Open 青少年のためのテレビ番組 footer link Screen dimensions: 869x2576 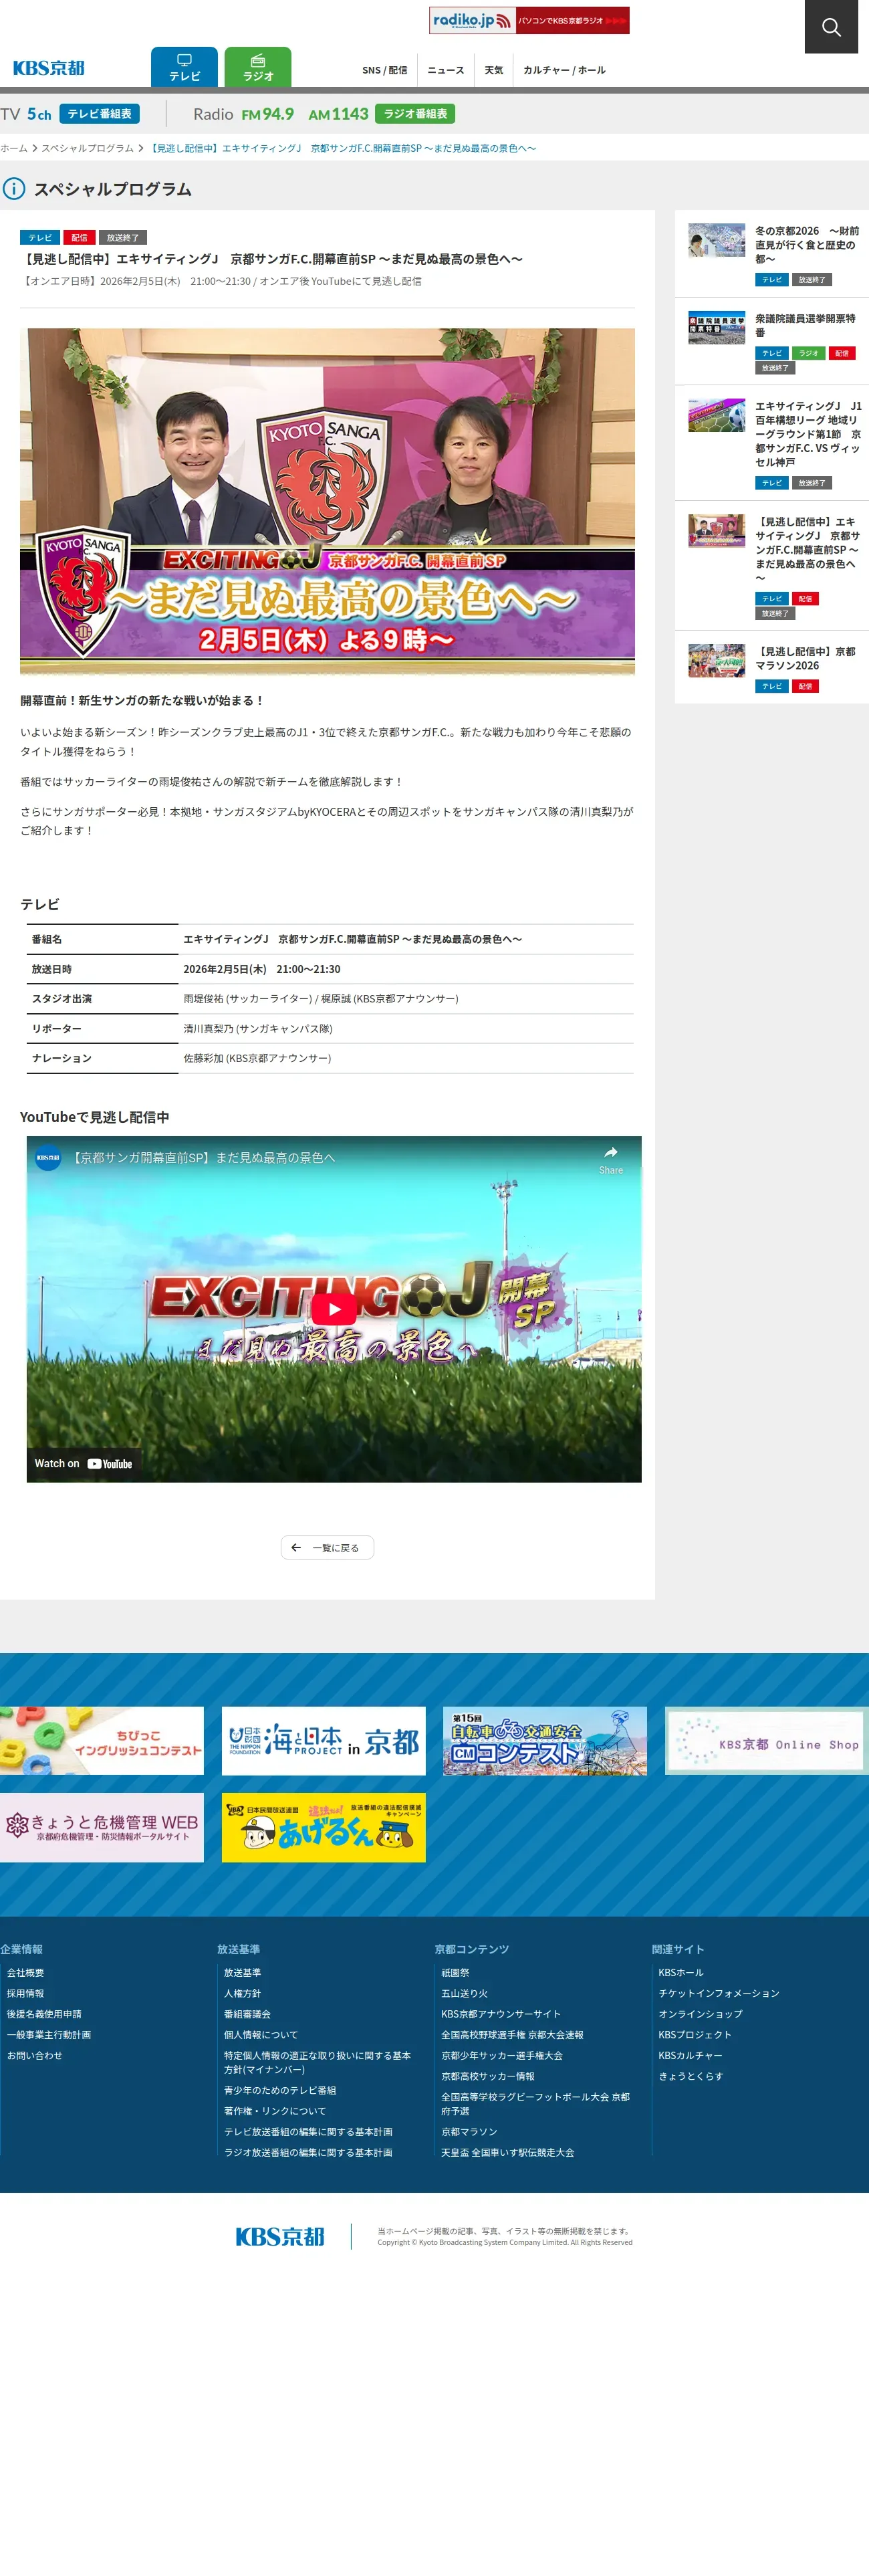[280, 2090]
